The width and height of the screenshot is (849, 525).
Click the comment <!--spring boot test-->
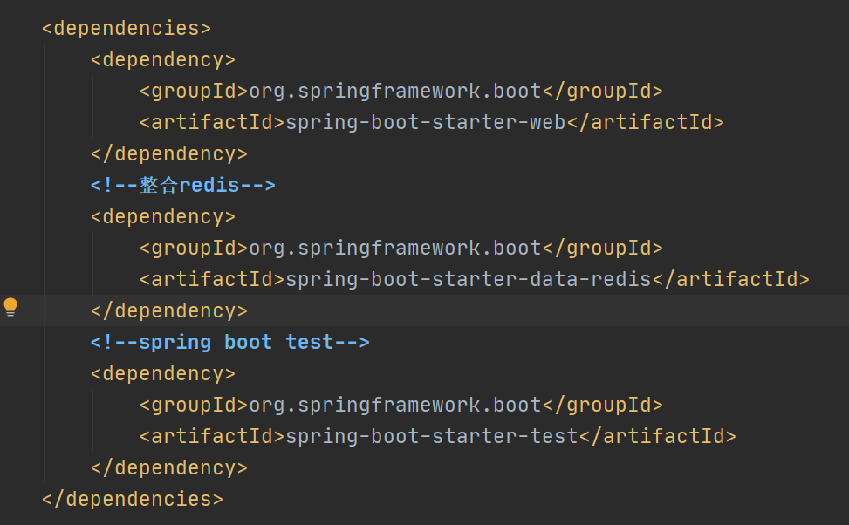pos(230,342)
